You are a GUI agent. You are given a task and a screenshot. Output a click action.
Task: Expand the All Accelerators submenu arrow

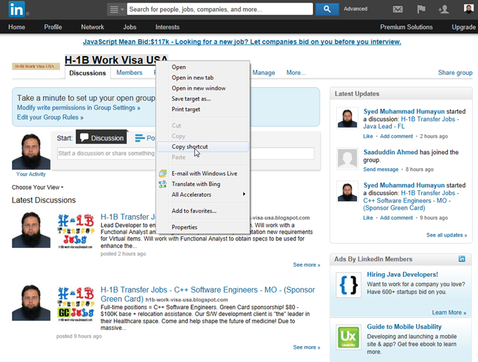[244, 194]
